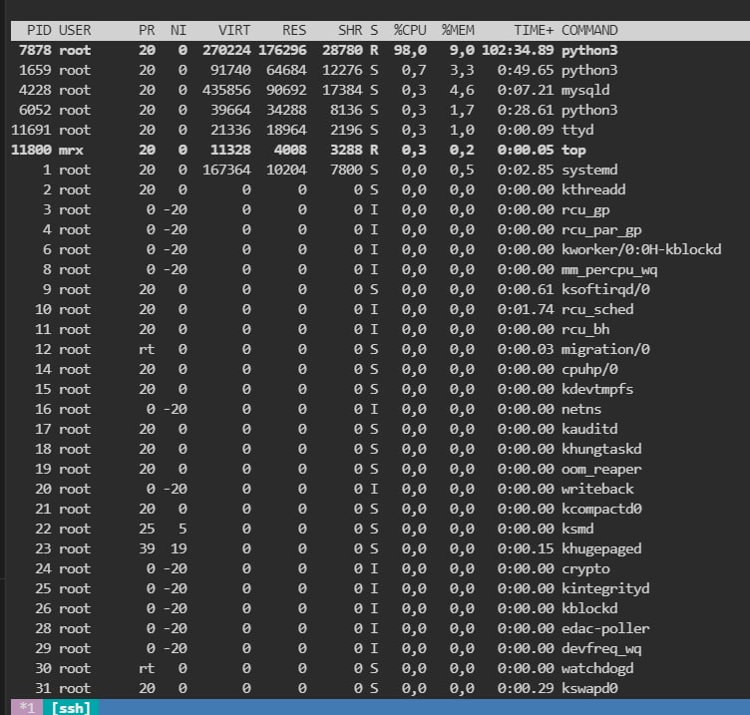Click the kswapd0 process name
Screen dimensions: 750x715
click(589, 688)
